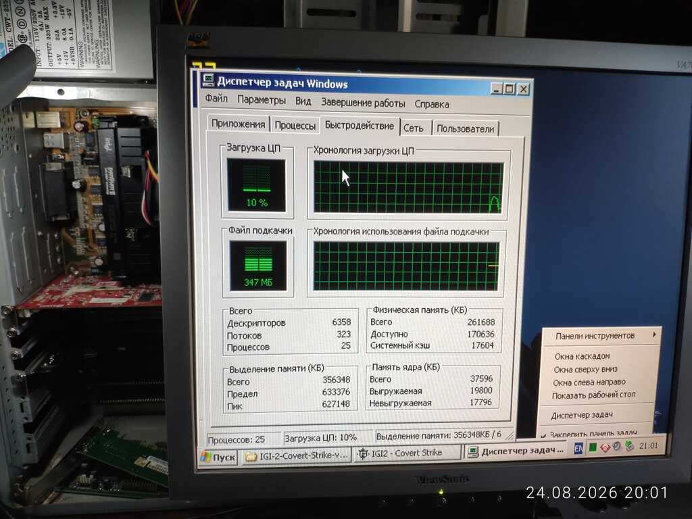Click the EN language indicator in tray
The height and width of the screenshot is (519, 692).
coord(578,449)
